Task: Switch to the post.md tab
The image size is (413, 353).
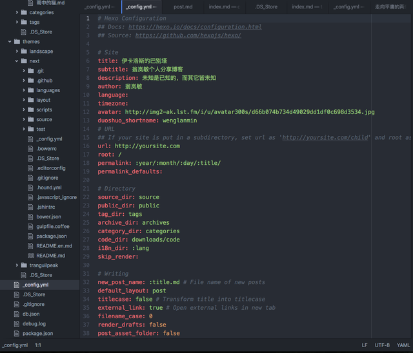Action: pyautogui.click(x=183, y=7)
